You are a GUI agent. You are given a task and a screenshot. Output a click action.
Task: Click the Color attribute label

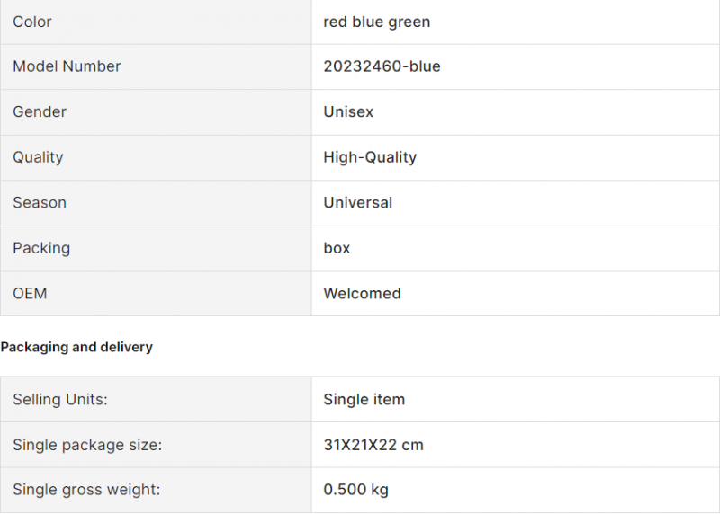click(32, 22)
